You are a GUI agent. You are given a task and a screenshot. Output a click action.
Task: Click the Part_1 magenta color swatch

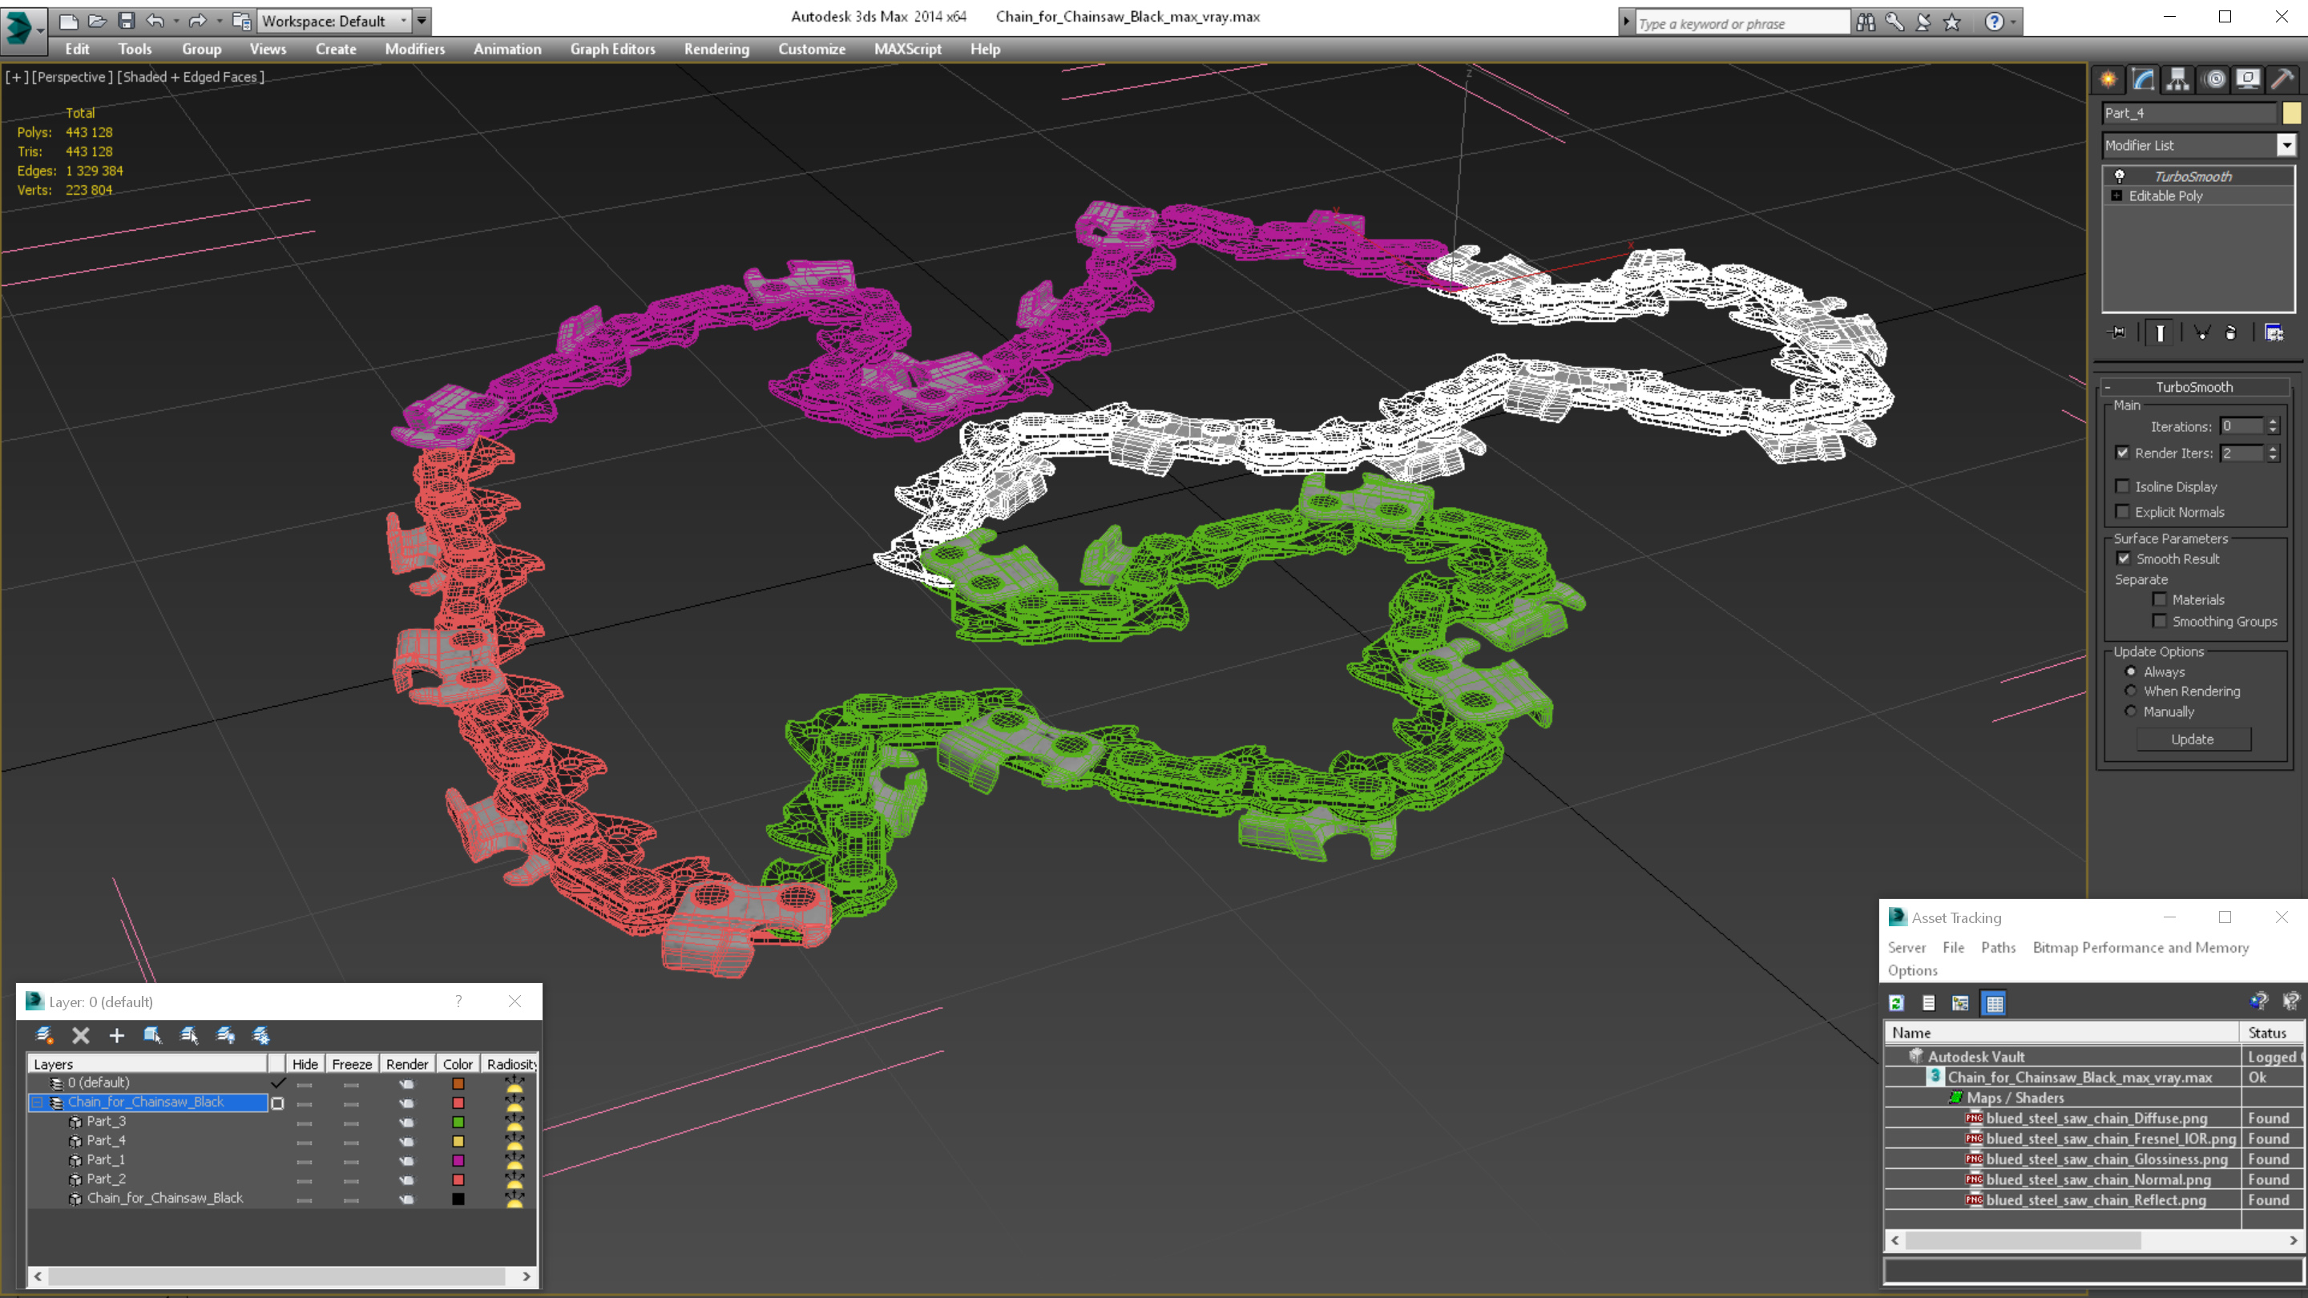point(458,1160)
